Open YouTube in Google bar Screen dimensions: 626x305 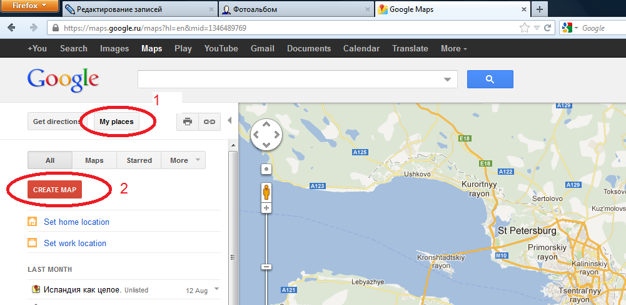[x=221, y=48]
